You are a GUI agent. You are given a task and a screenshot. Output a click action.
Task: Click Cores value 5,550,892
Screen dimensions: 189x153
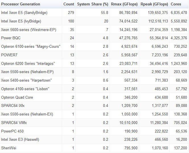[x=179, y=21]
